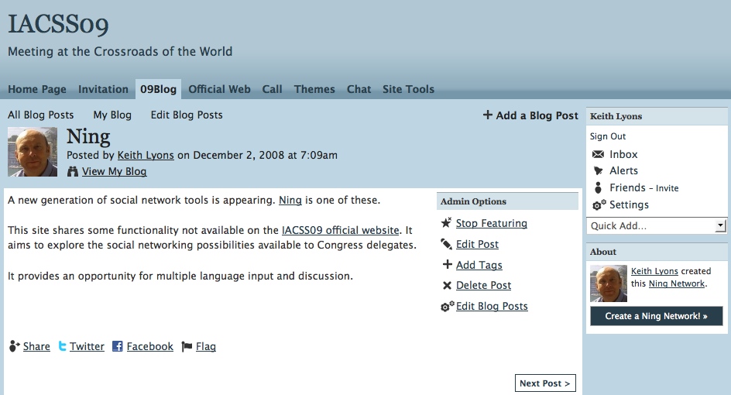
Task: Click the star icon beside Stop Featuring
Action: point(446,223)
